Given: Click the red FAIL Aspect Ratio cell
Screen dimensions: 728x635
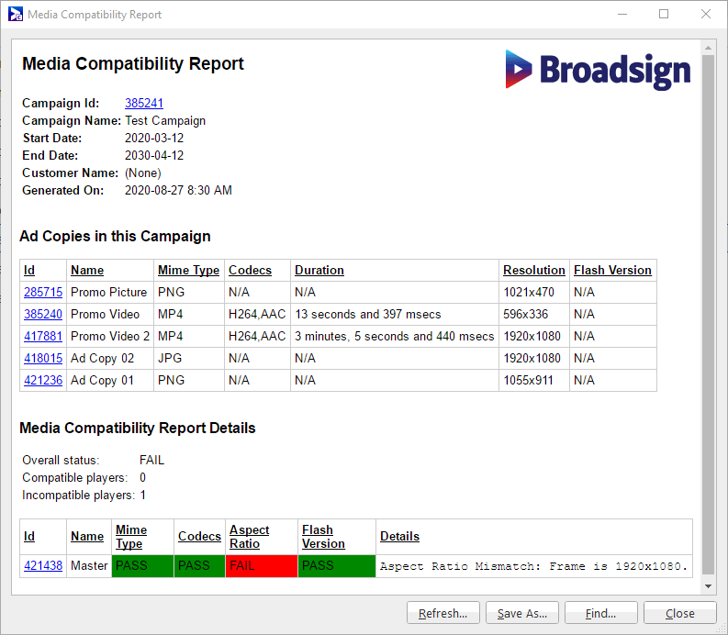Looking at the screenshot, I should [x=262, y=566].
